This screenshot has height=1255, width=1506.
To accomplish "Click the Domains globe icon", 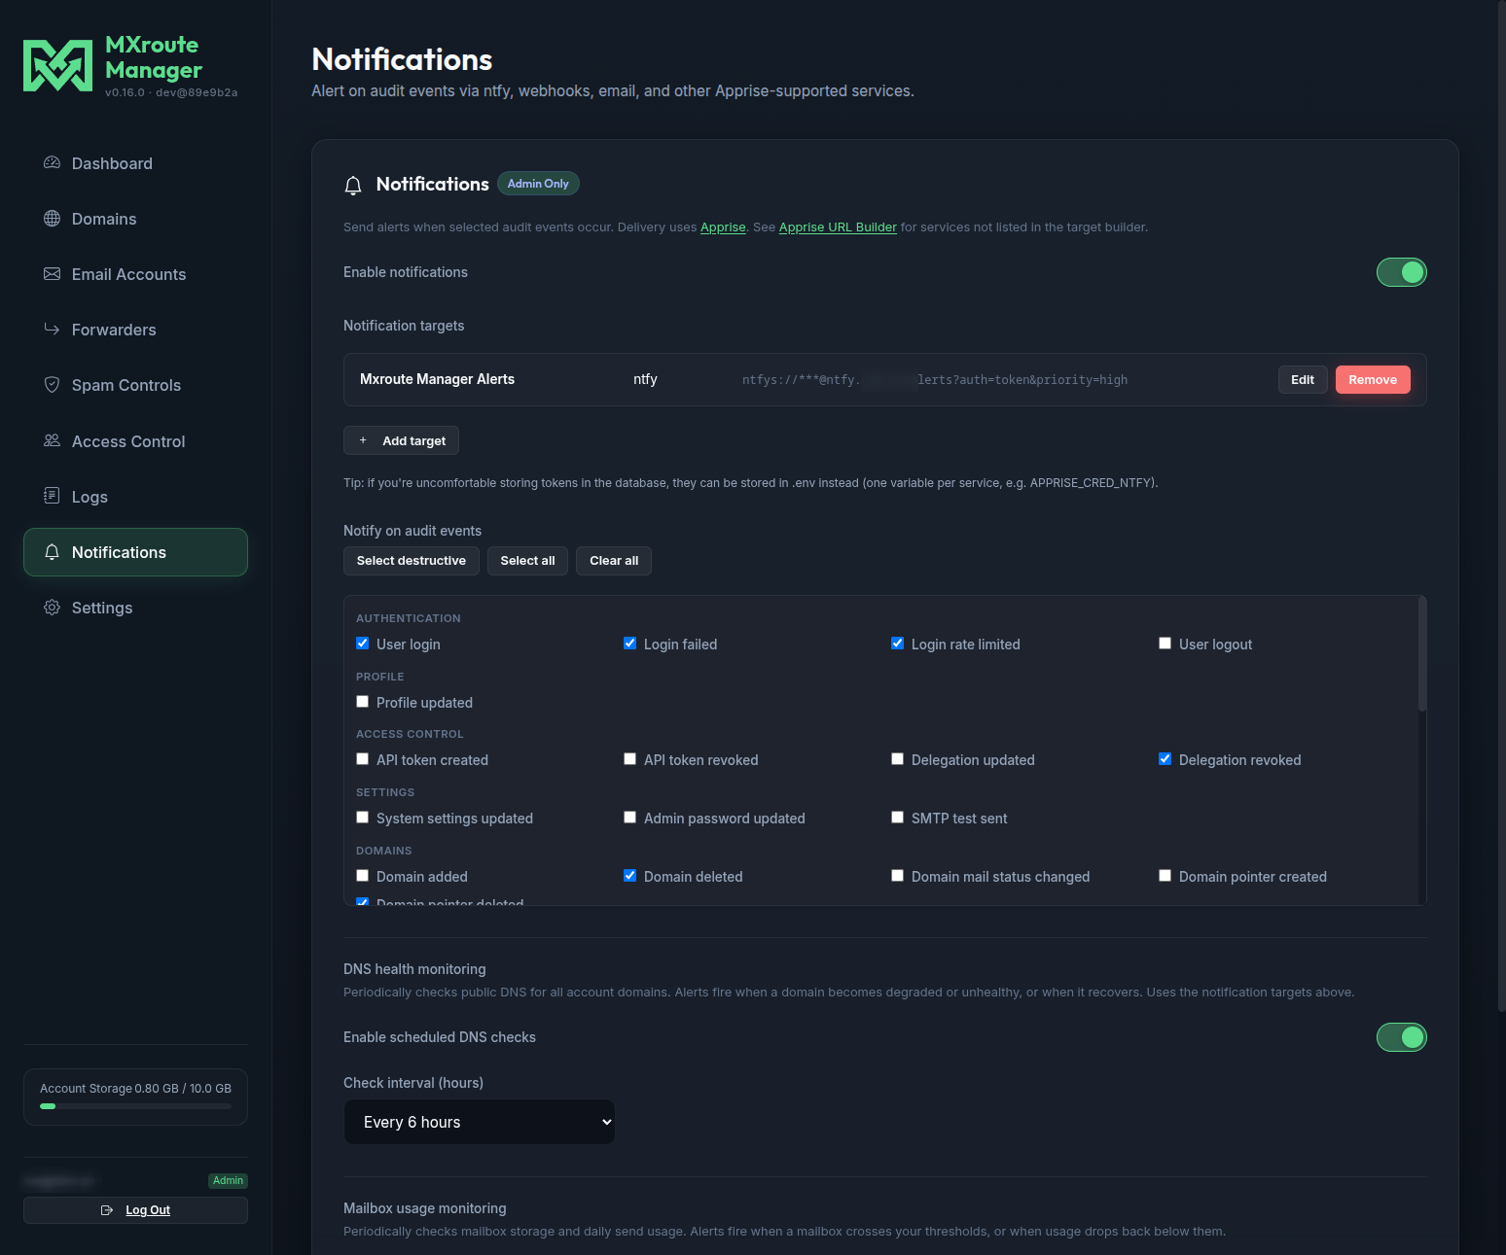I will [52, 218].
